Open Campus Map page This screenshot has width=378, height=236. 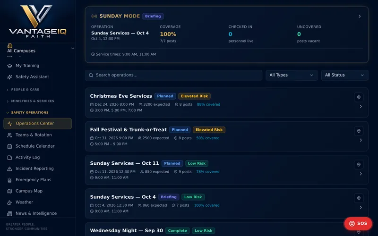pos(38,191)
